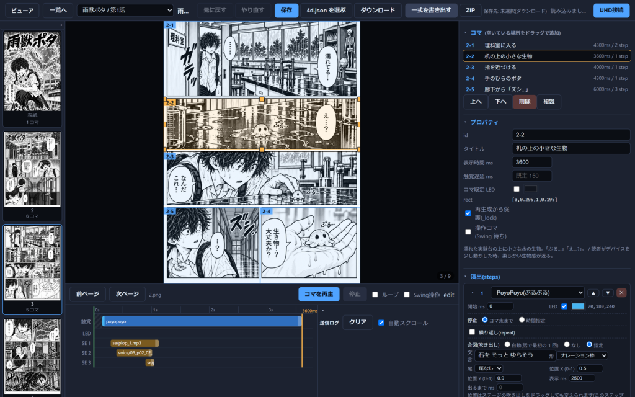Move step 1 up with the ▲ arrow
The width and height of the screenshot is (635, 397).
(593, 293)
